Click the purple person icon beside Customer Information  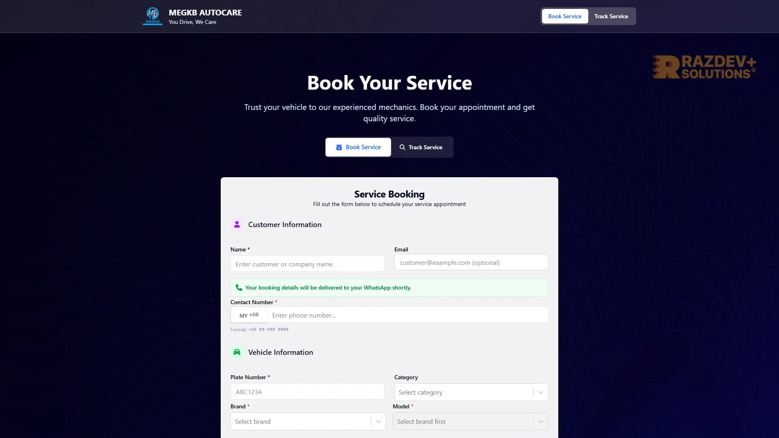click(x=237, y=224)
